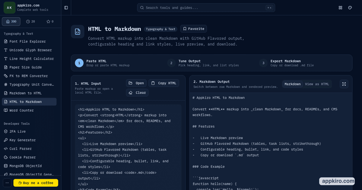Go to step 2 Tune Output

click(x=203, y=63)
